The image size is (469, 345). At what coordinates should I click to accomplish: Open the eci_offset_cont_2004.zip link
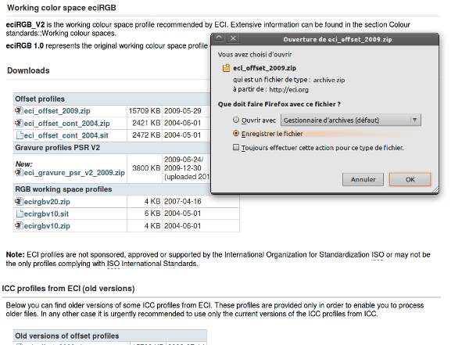click(x=66, y=124)
